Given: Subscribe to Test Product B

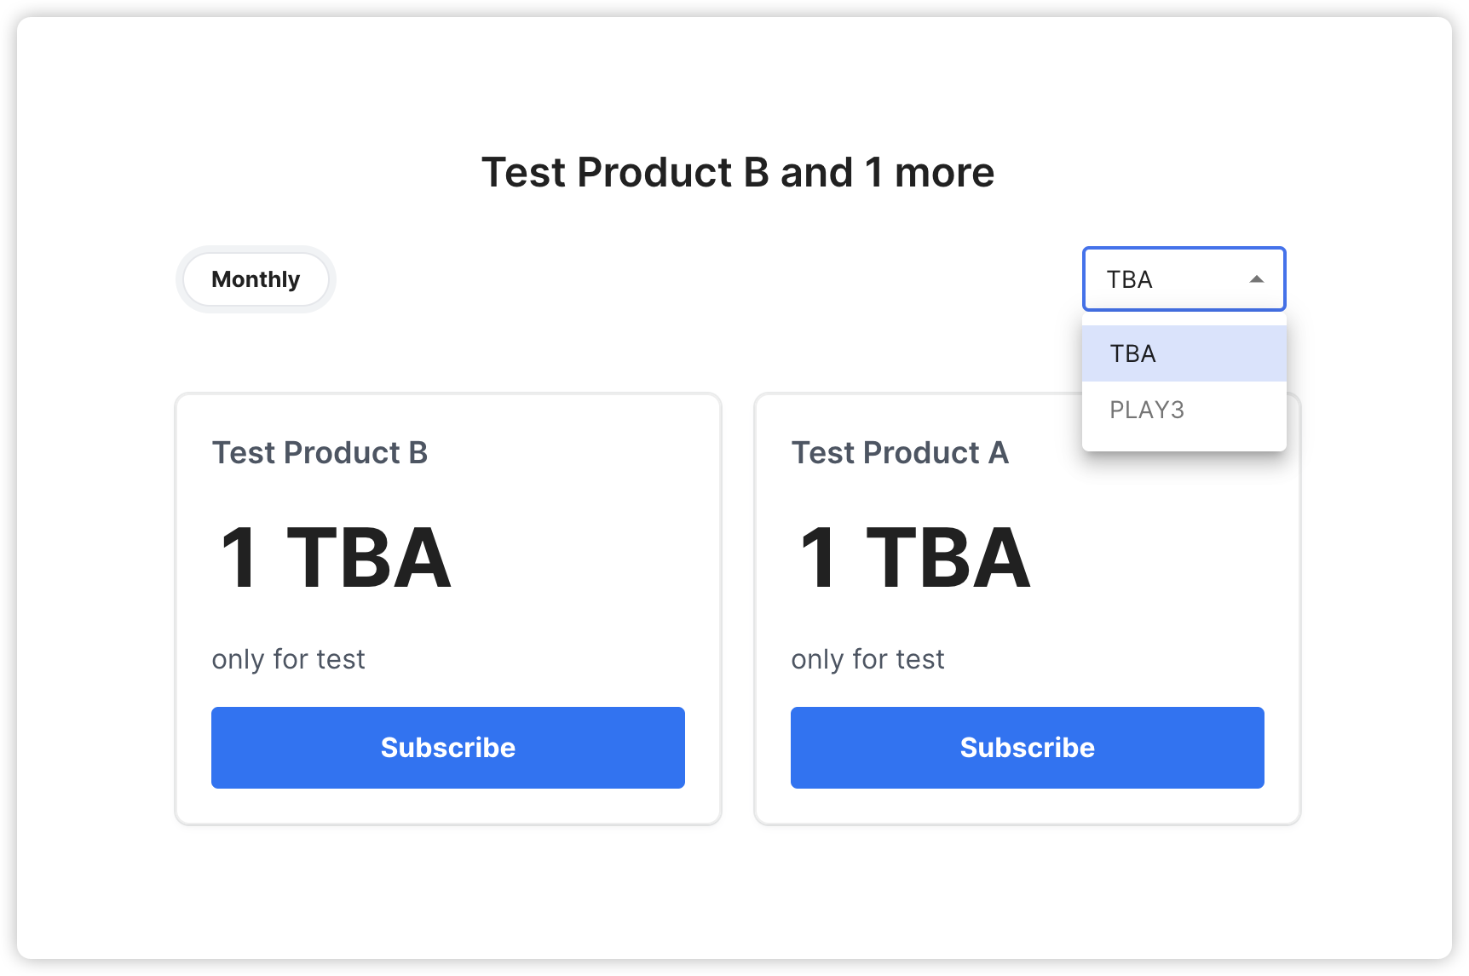Looking at the screenshot, I should point(447,748).
